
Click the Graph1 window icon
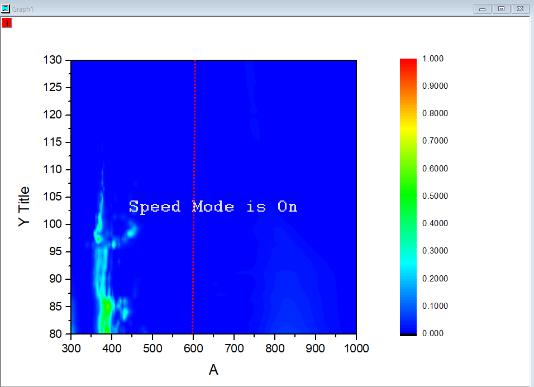coord(5,8)
